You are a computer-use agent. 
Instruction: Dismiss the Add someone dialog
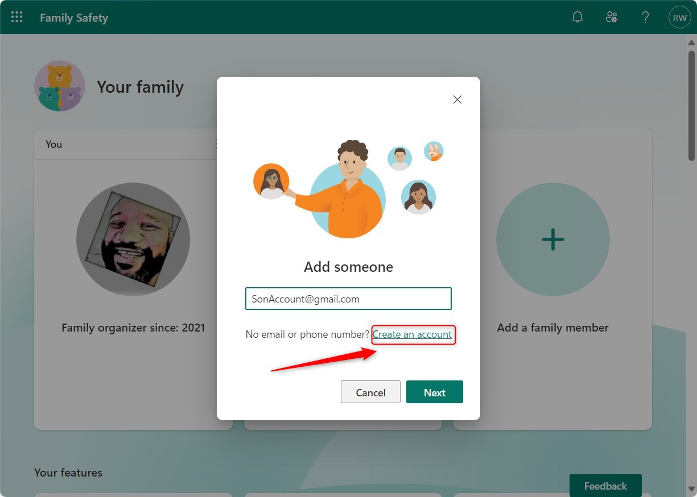click(457, 100)
